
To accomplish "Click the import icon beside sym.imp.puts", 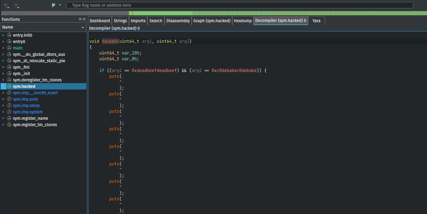I will 9,99.
